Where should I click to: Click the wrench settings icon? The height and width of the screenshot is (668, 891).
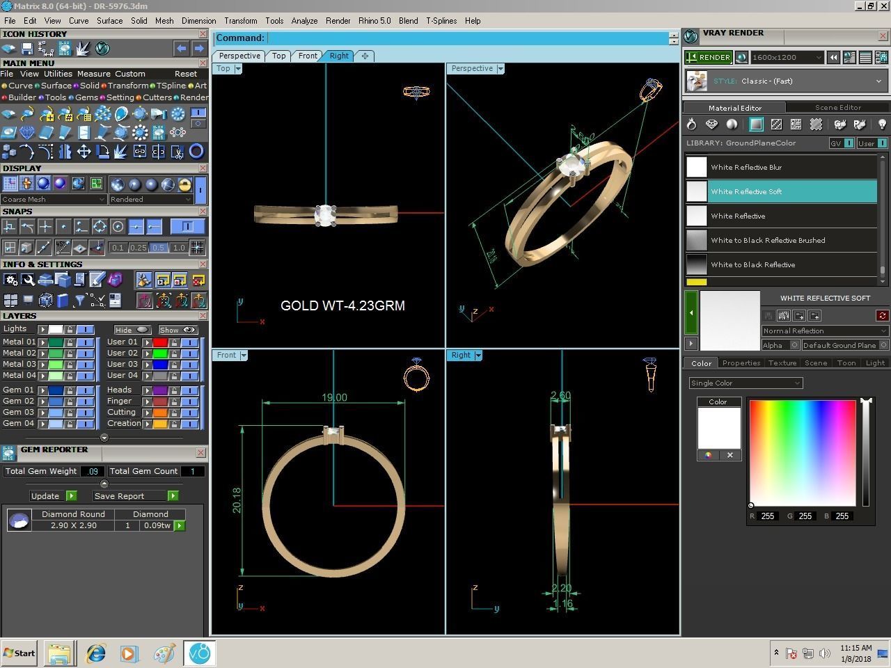point(28,280)
